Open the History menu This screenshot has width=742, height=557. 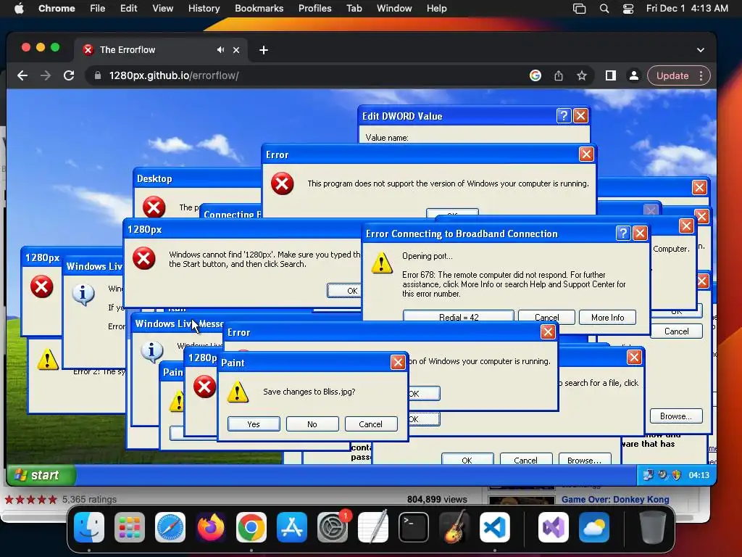click(204, 9)
